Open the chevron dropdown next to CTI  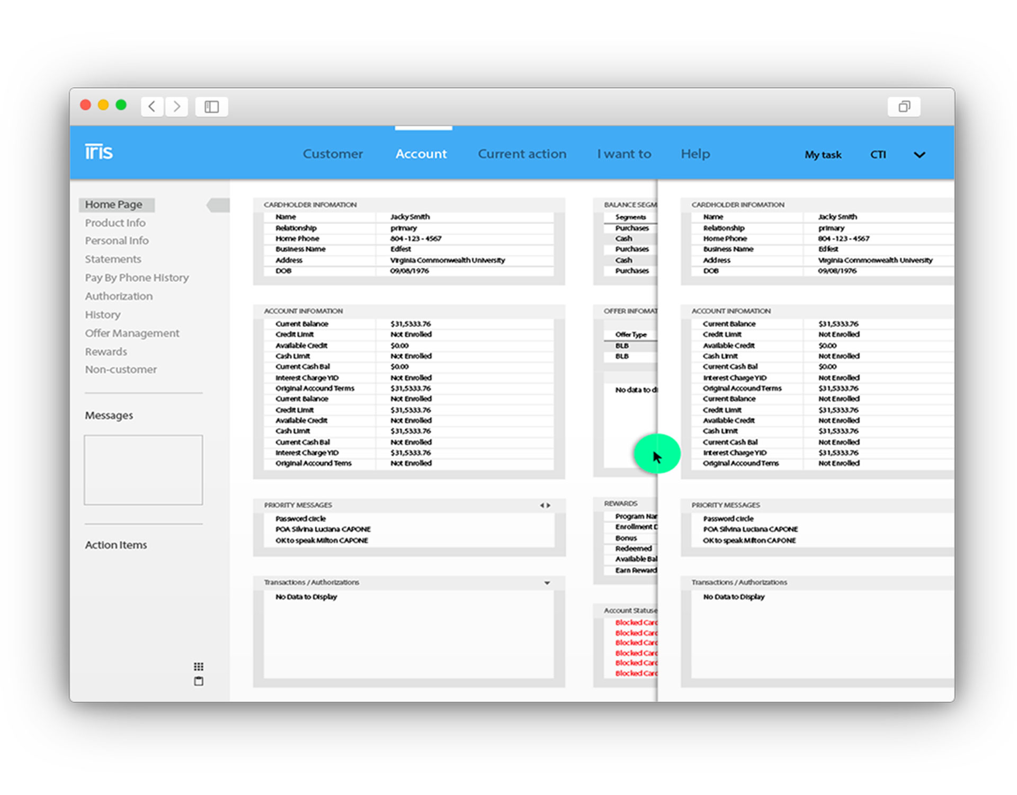920,155
